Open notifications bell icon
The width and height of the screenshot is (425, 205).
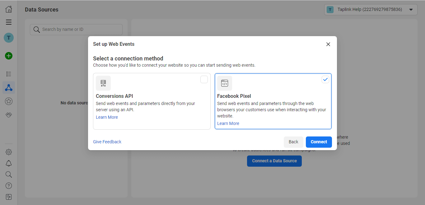pyautogui.click(x=9, y=163)
